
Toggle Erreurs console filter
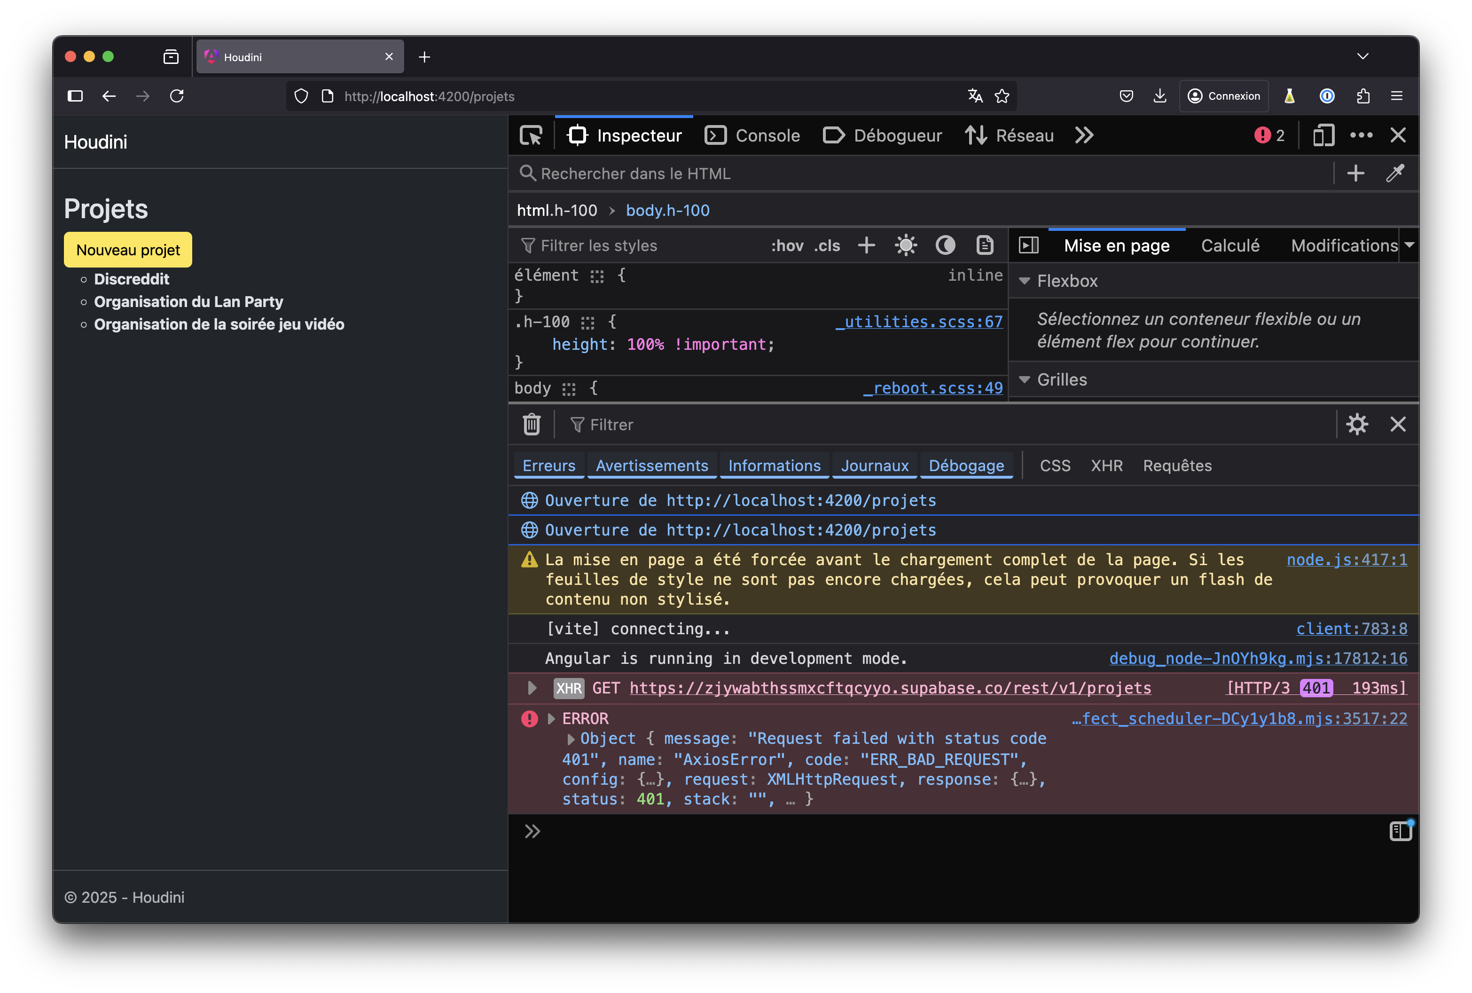tap(548, 465)
